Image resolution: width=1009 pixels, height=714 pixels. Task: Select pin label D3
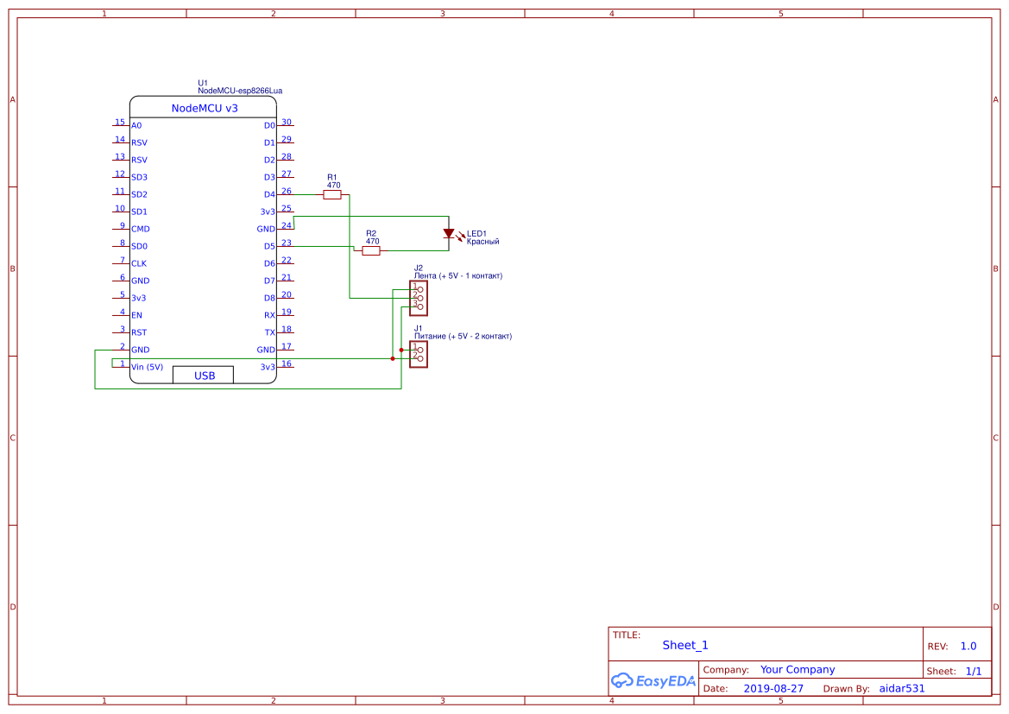click(x=269, y=177)
